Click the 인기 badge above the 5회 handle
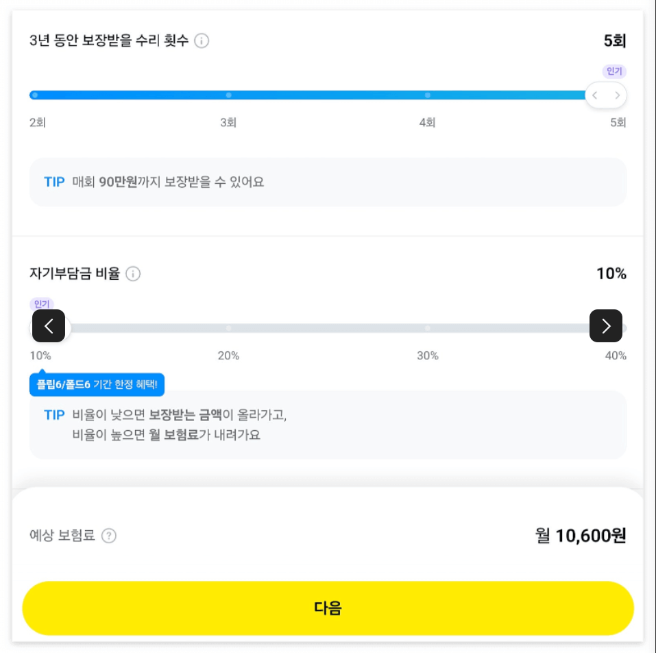Viewport: 656px width, 653px height. pyautogui.click(x=614, y=71)
